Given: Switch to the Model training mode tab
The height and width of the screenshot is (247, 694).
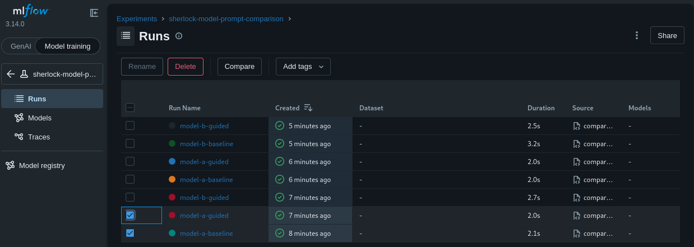Looking at the screenshot, I should [x=67, y=46].
